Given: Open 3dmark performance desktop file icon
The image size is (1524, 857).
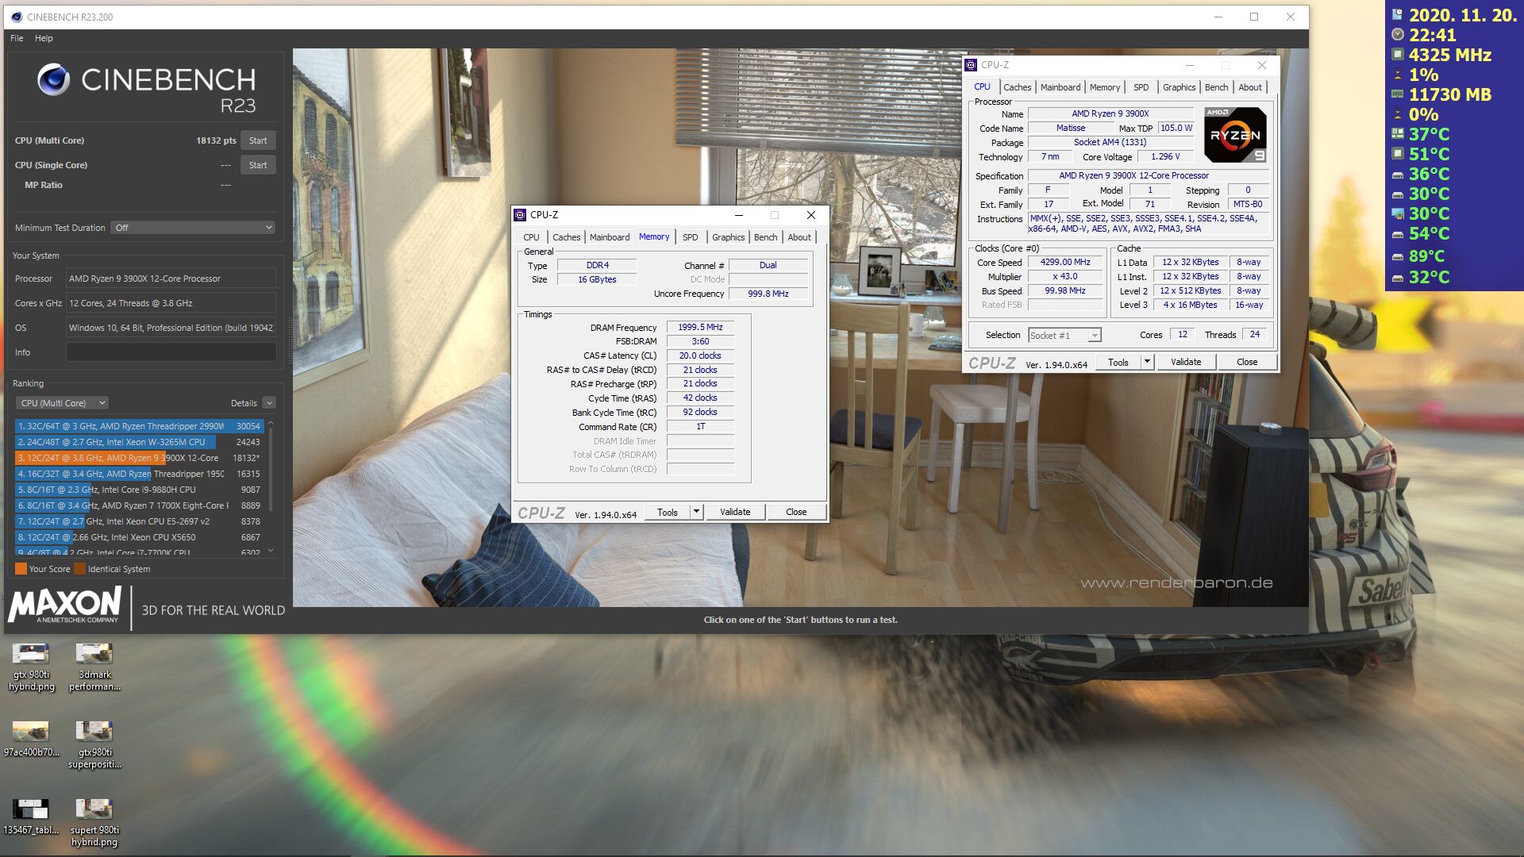Looking at the screenshot, I should pyautogui.click(x=94, y=666).
